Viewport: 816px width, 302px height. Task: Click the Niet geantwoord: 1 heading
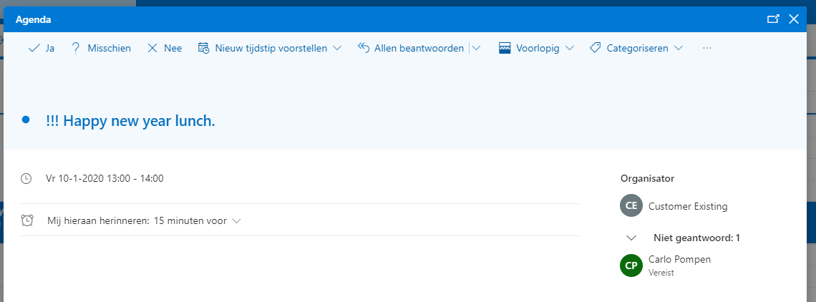point(697,238)
